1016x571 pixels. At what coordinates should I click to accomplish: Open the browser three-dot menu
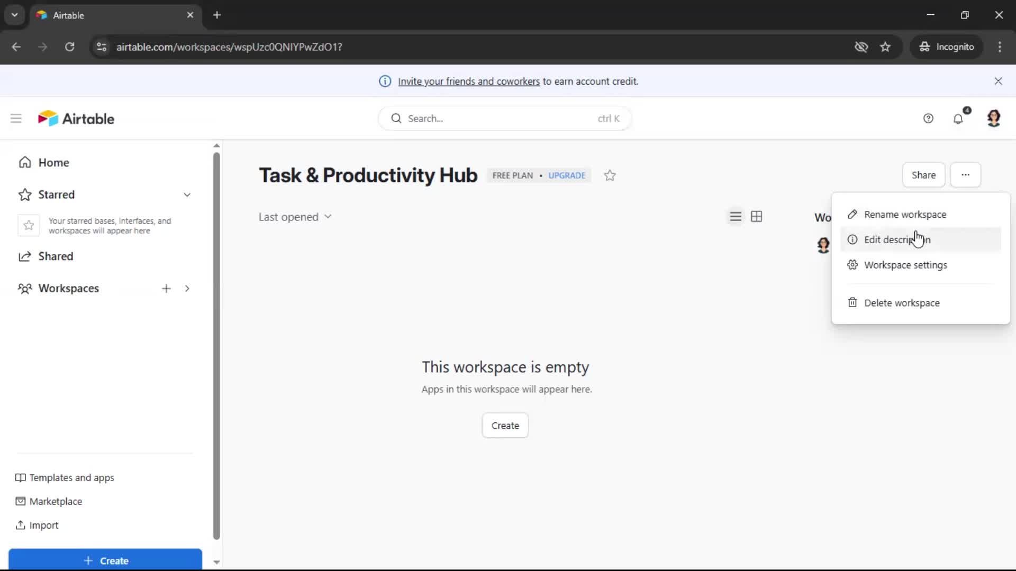tap(1000, 47)
